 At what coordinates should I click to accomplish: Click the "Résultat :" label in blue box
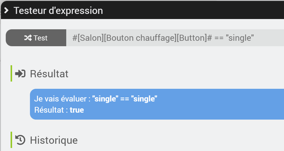51,110
